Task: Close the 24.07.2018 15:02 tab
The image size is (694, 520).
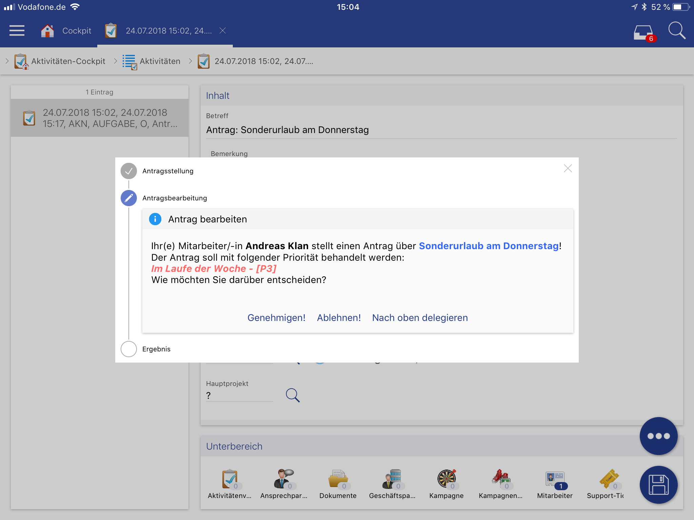Action: 223,31
